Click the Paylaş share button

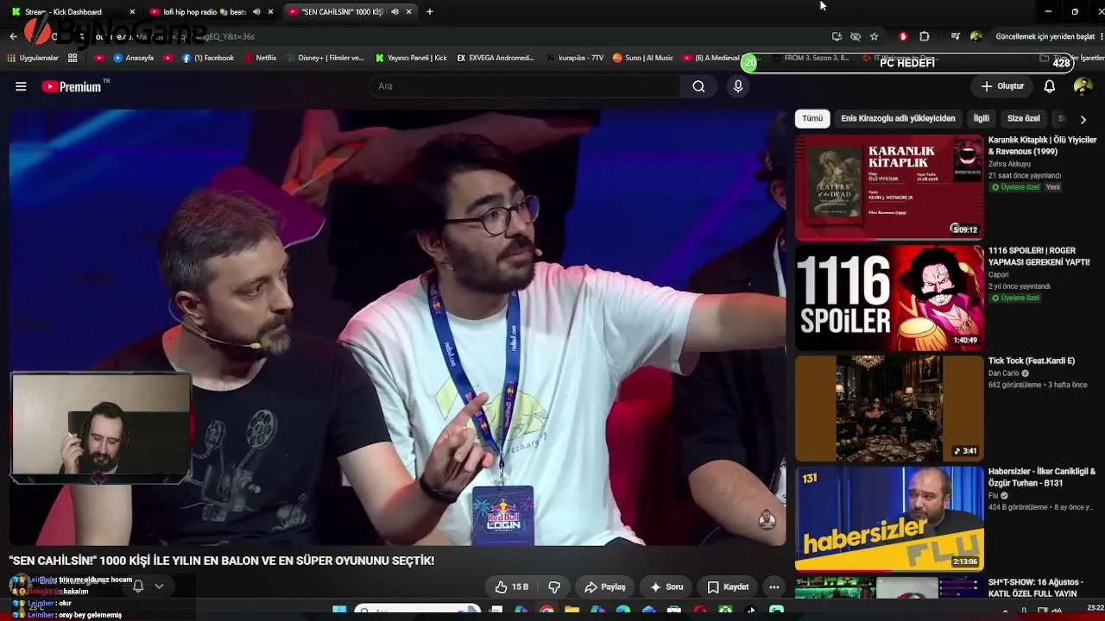604,586
